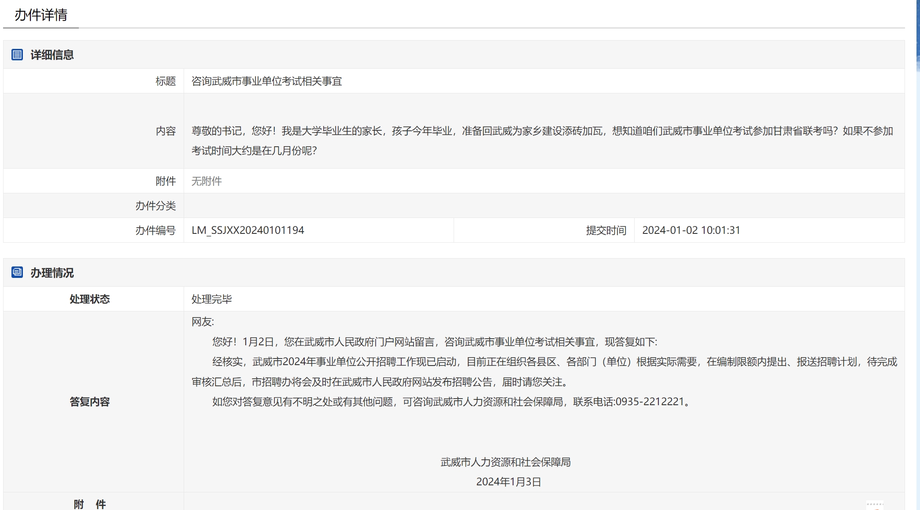The image size is (920, 510).
Task: Click the 提交时间 field label
Action: pyautogui.click(x=606, y=230)
